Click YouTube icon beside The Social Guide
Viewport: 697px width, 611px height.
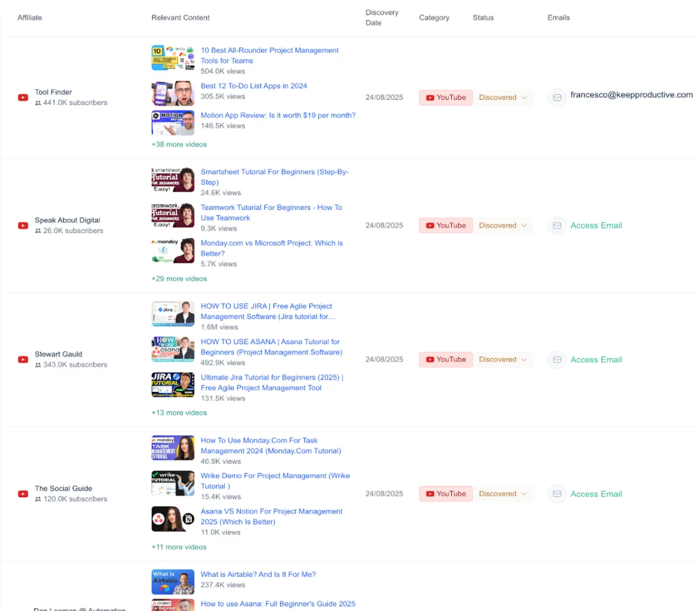23,494
